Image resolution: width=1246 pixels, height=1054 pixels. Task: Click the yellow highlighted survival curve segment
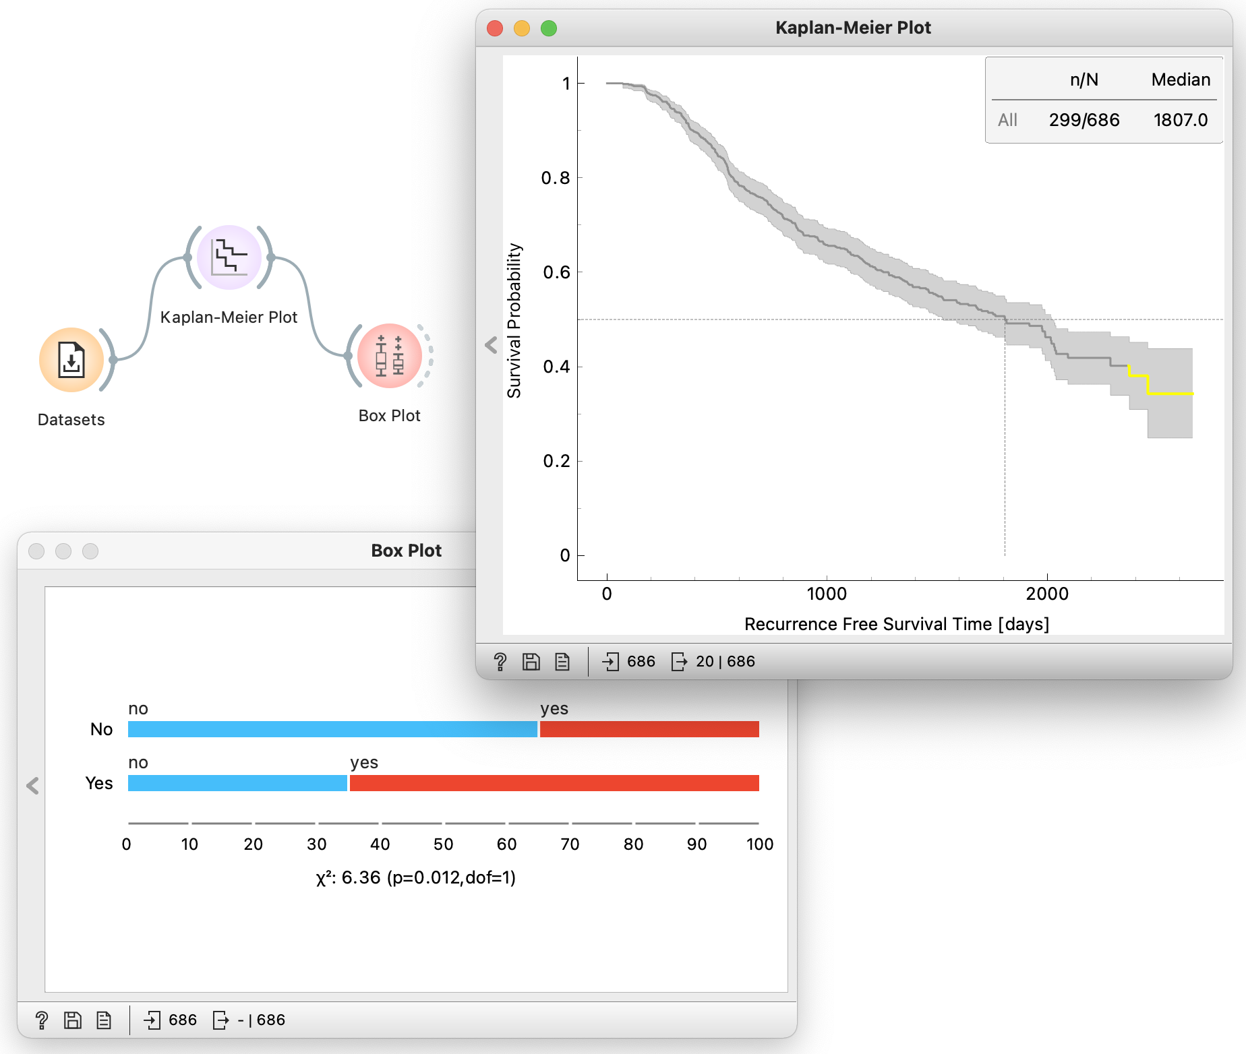1170,393
